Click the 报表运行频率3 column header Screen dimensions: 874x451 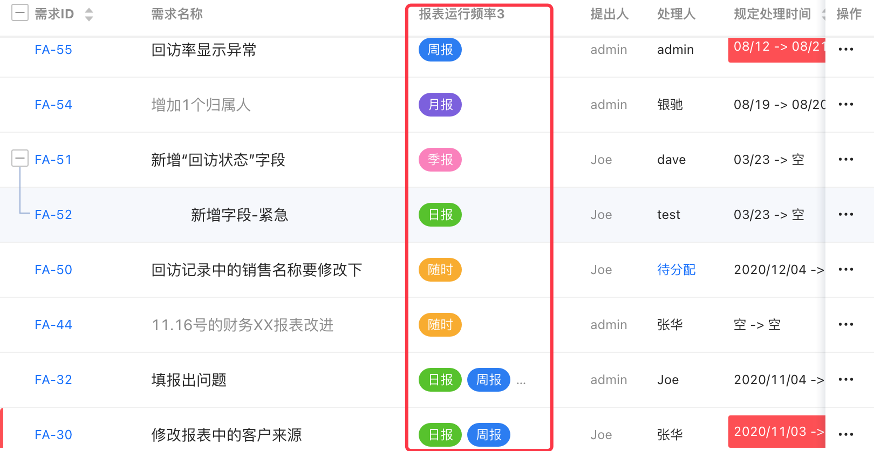click(x=461, y=14)
